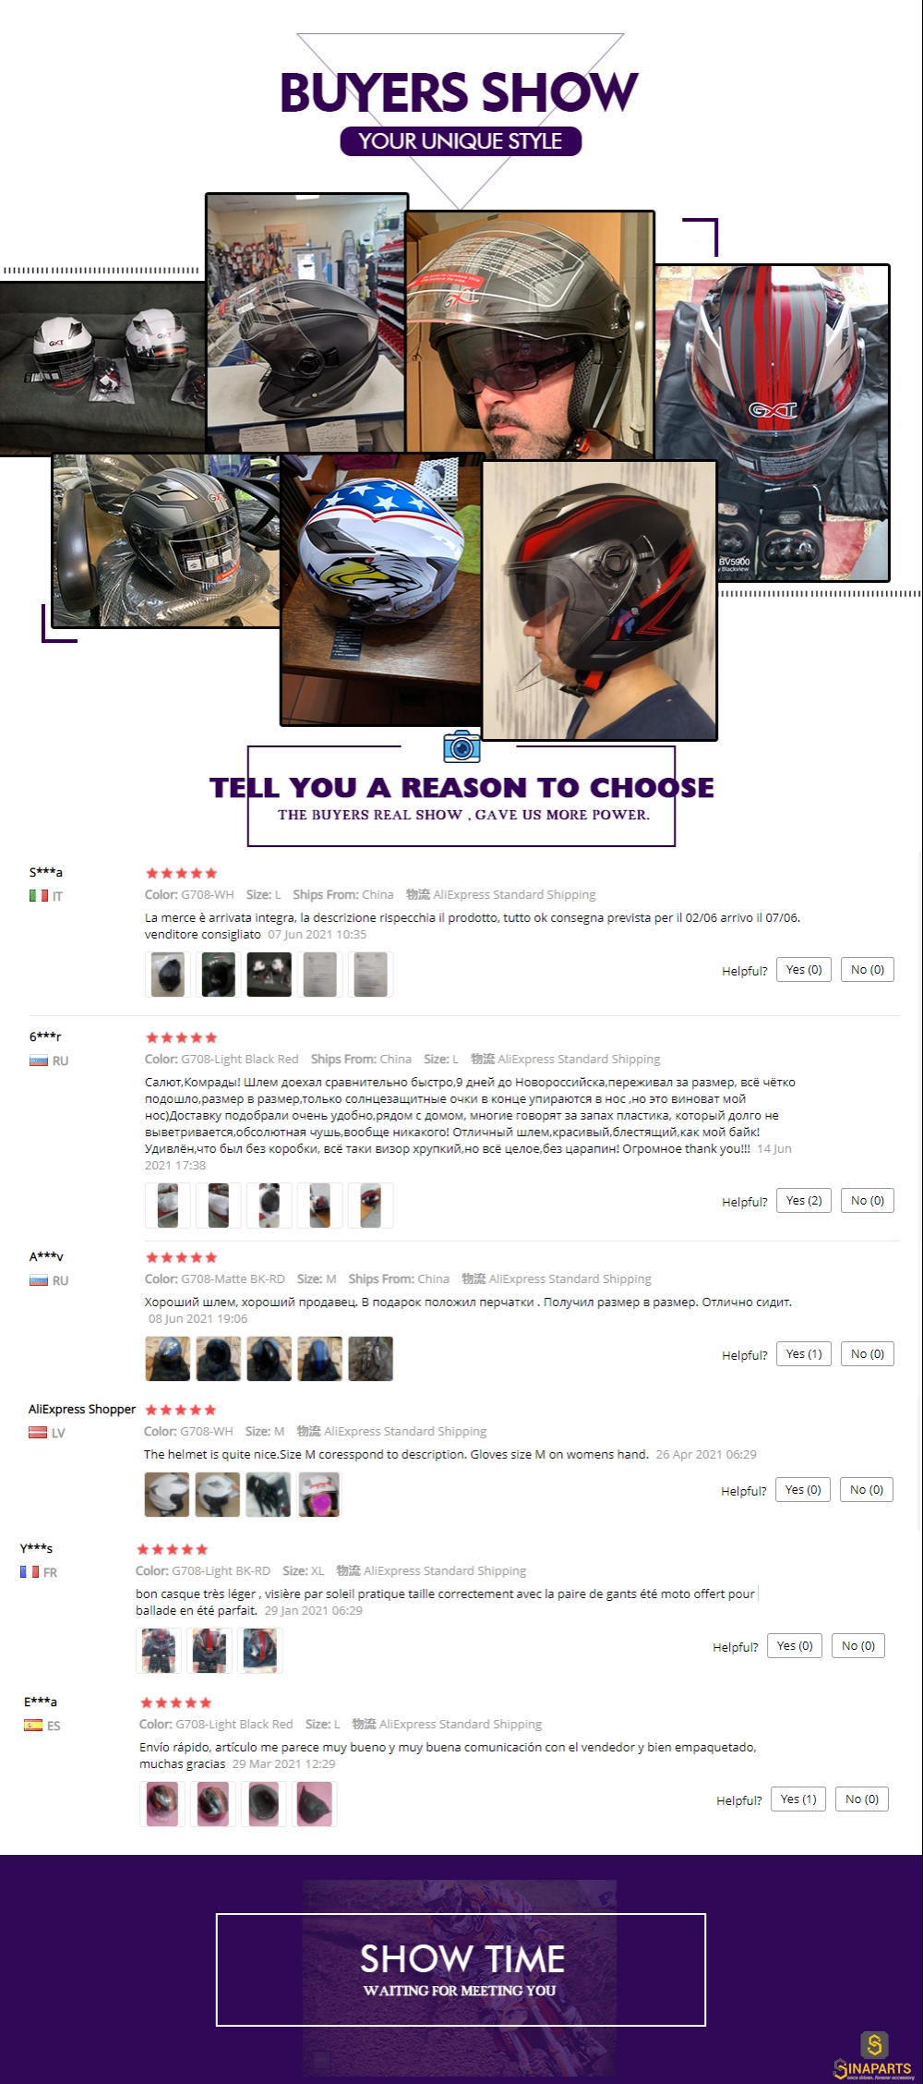The height and width of the screenshot is (2084, 923).
Task: Open the third thumbnail in the French review
Action: pos(260,1651)
